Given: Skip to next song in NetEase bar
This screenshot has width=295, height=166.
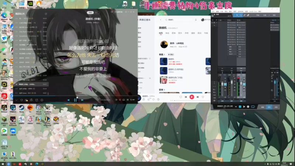Looking at the screenshot, I should [198, 97].
